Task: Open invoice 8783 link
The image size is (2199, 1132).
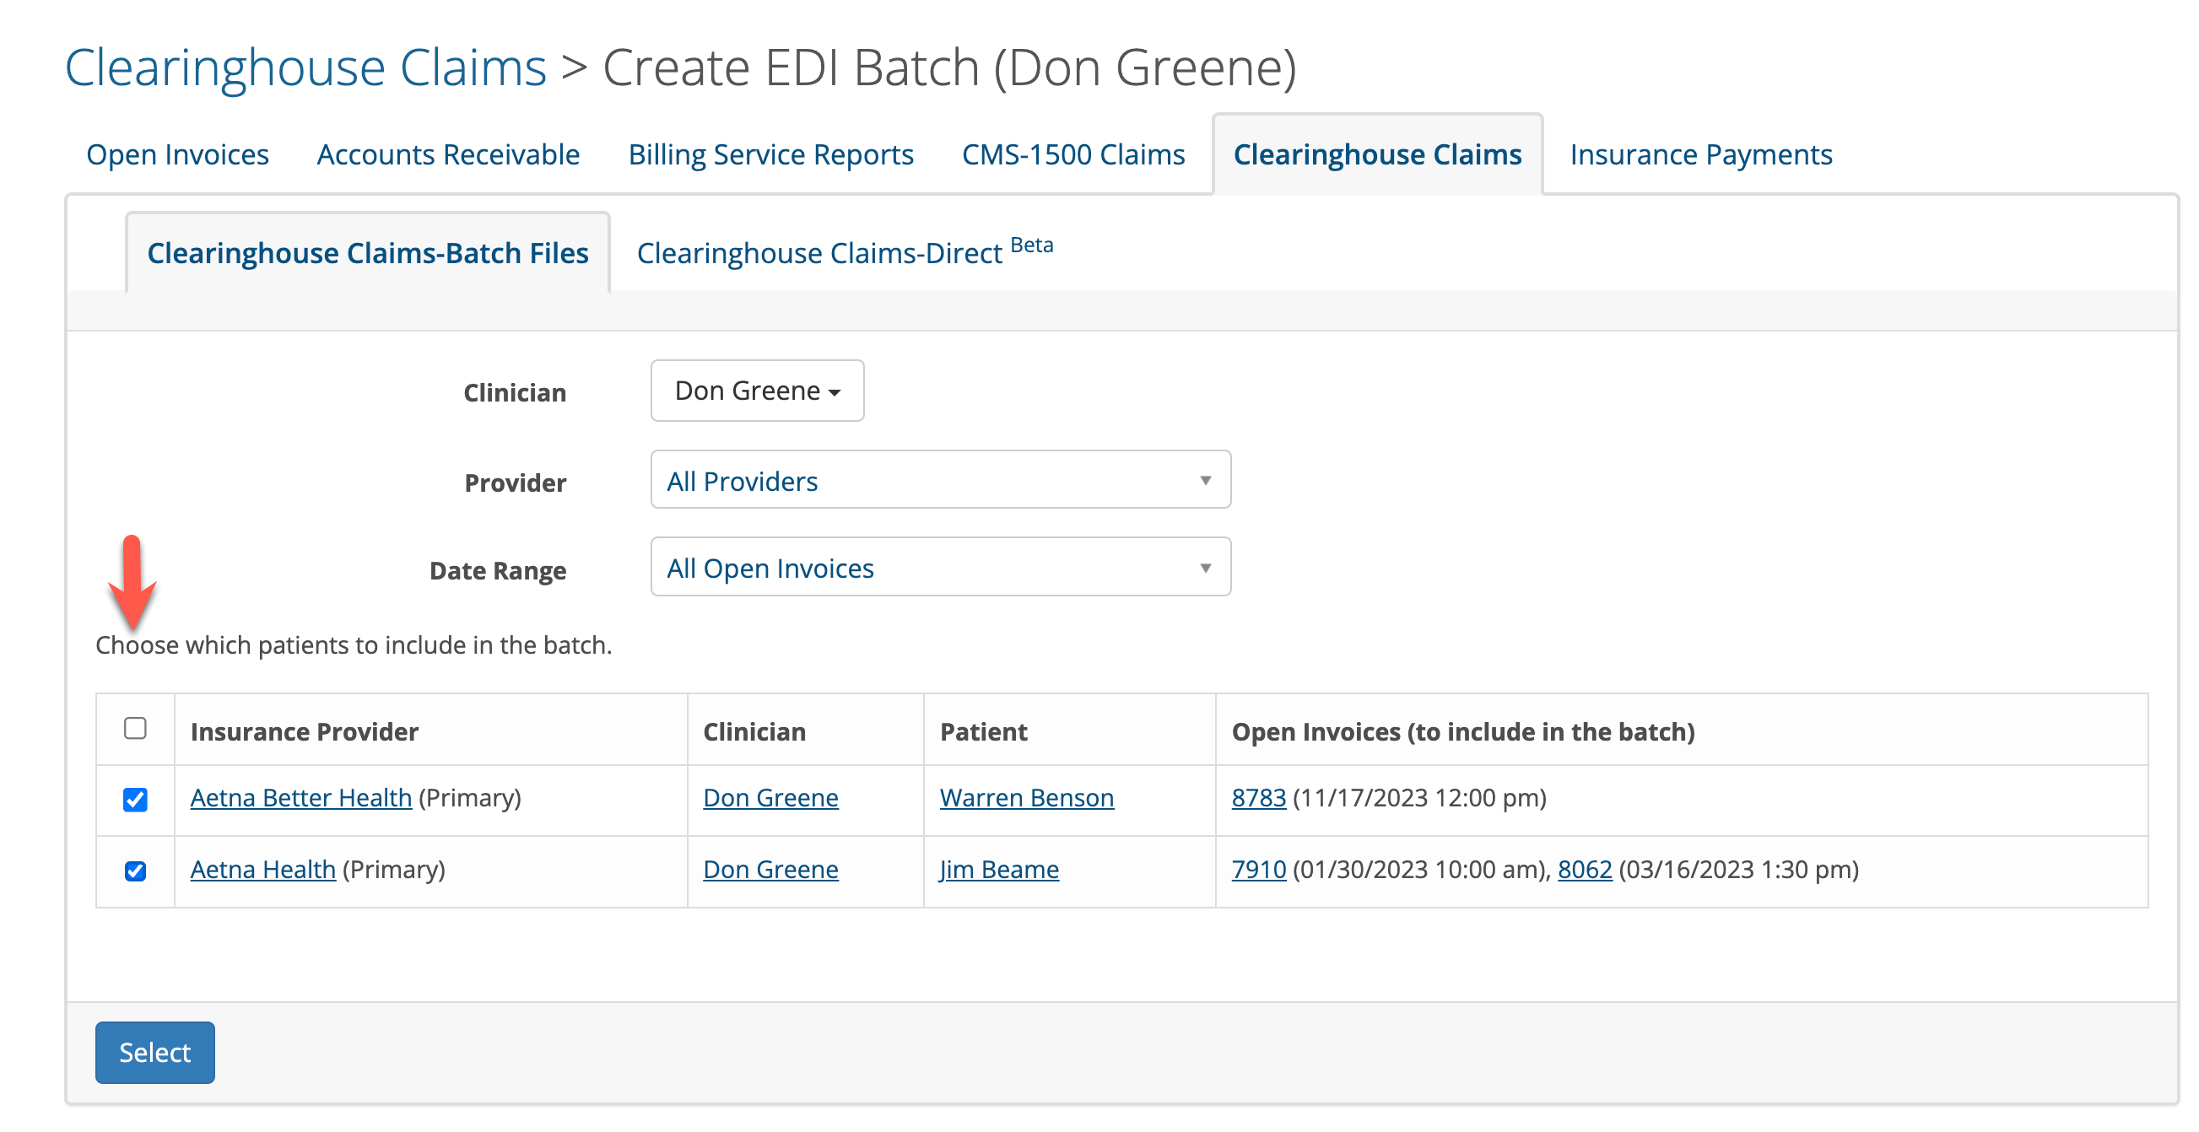Action: 1257,798
